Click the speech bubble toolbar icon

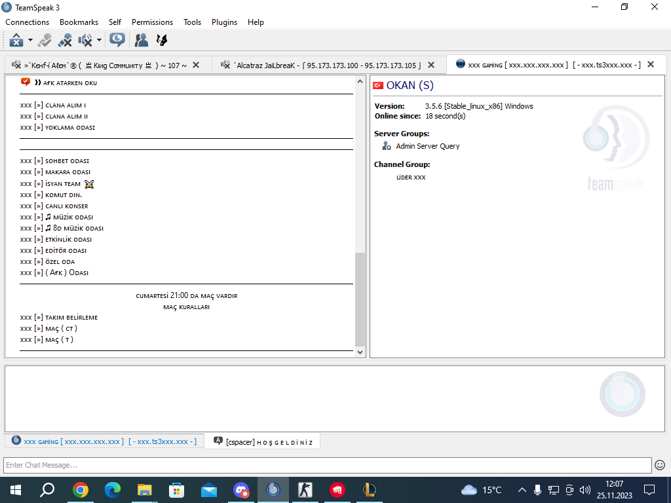[117, 40]
